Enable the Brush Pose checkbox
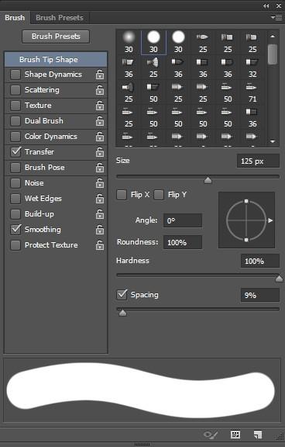Viewport: 285px width, 447px height. coord(15,168)
